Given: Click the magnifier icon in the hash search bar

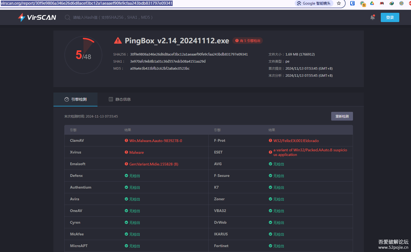Looking at the screenshot, I should tap(67, 17).
